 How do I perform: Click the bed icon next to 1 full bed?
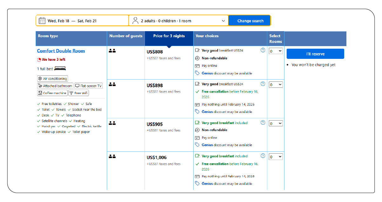pos(61,68)
